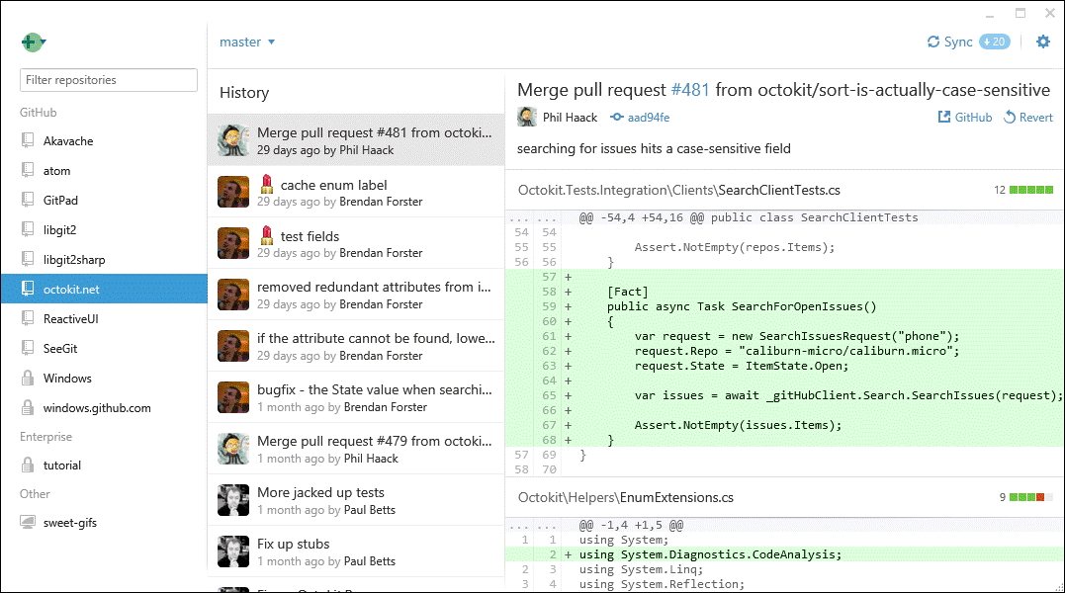Open the settings gear icon
This screenshot has height=593, width=1065.
(1042, 42)
